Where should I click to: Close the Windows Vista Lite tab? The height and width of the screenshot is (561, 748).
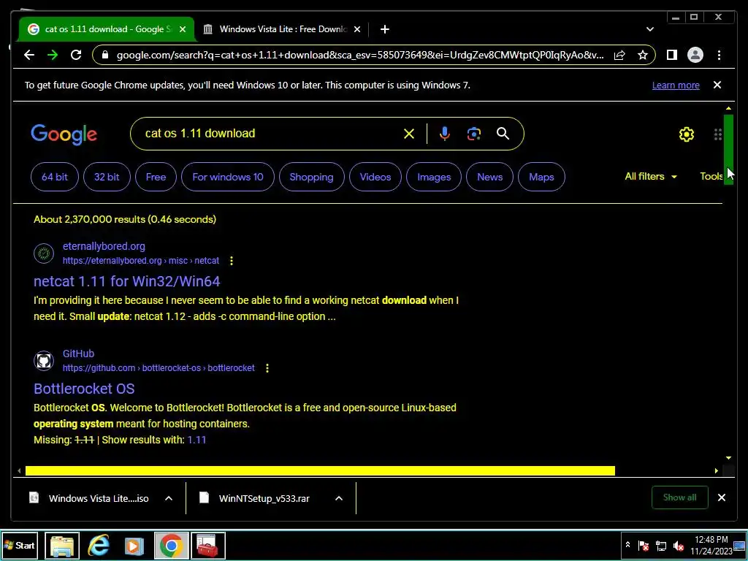tap(356, 29)
